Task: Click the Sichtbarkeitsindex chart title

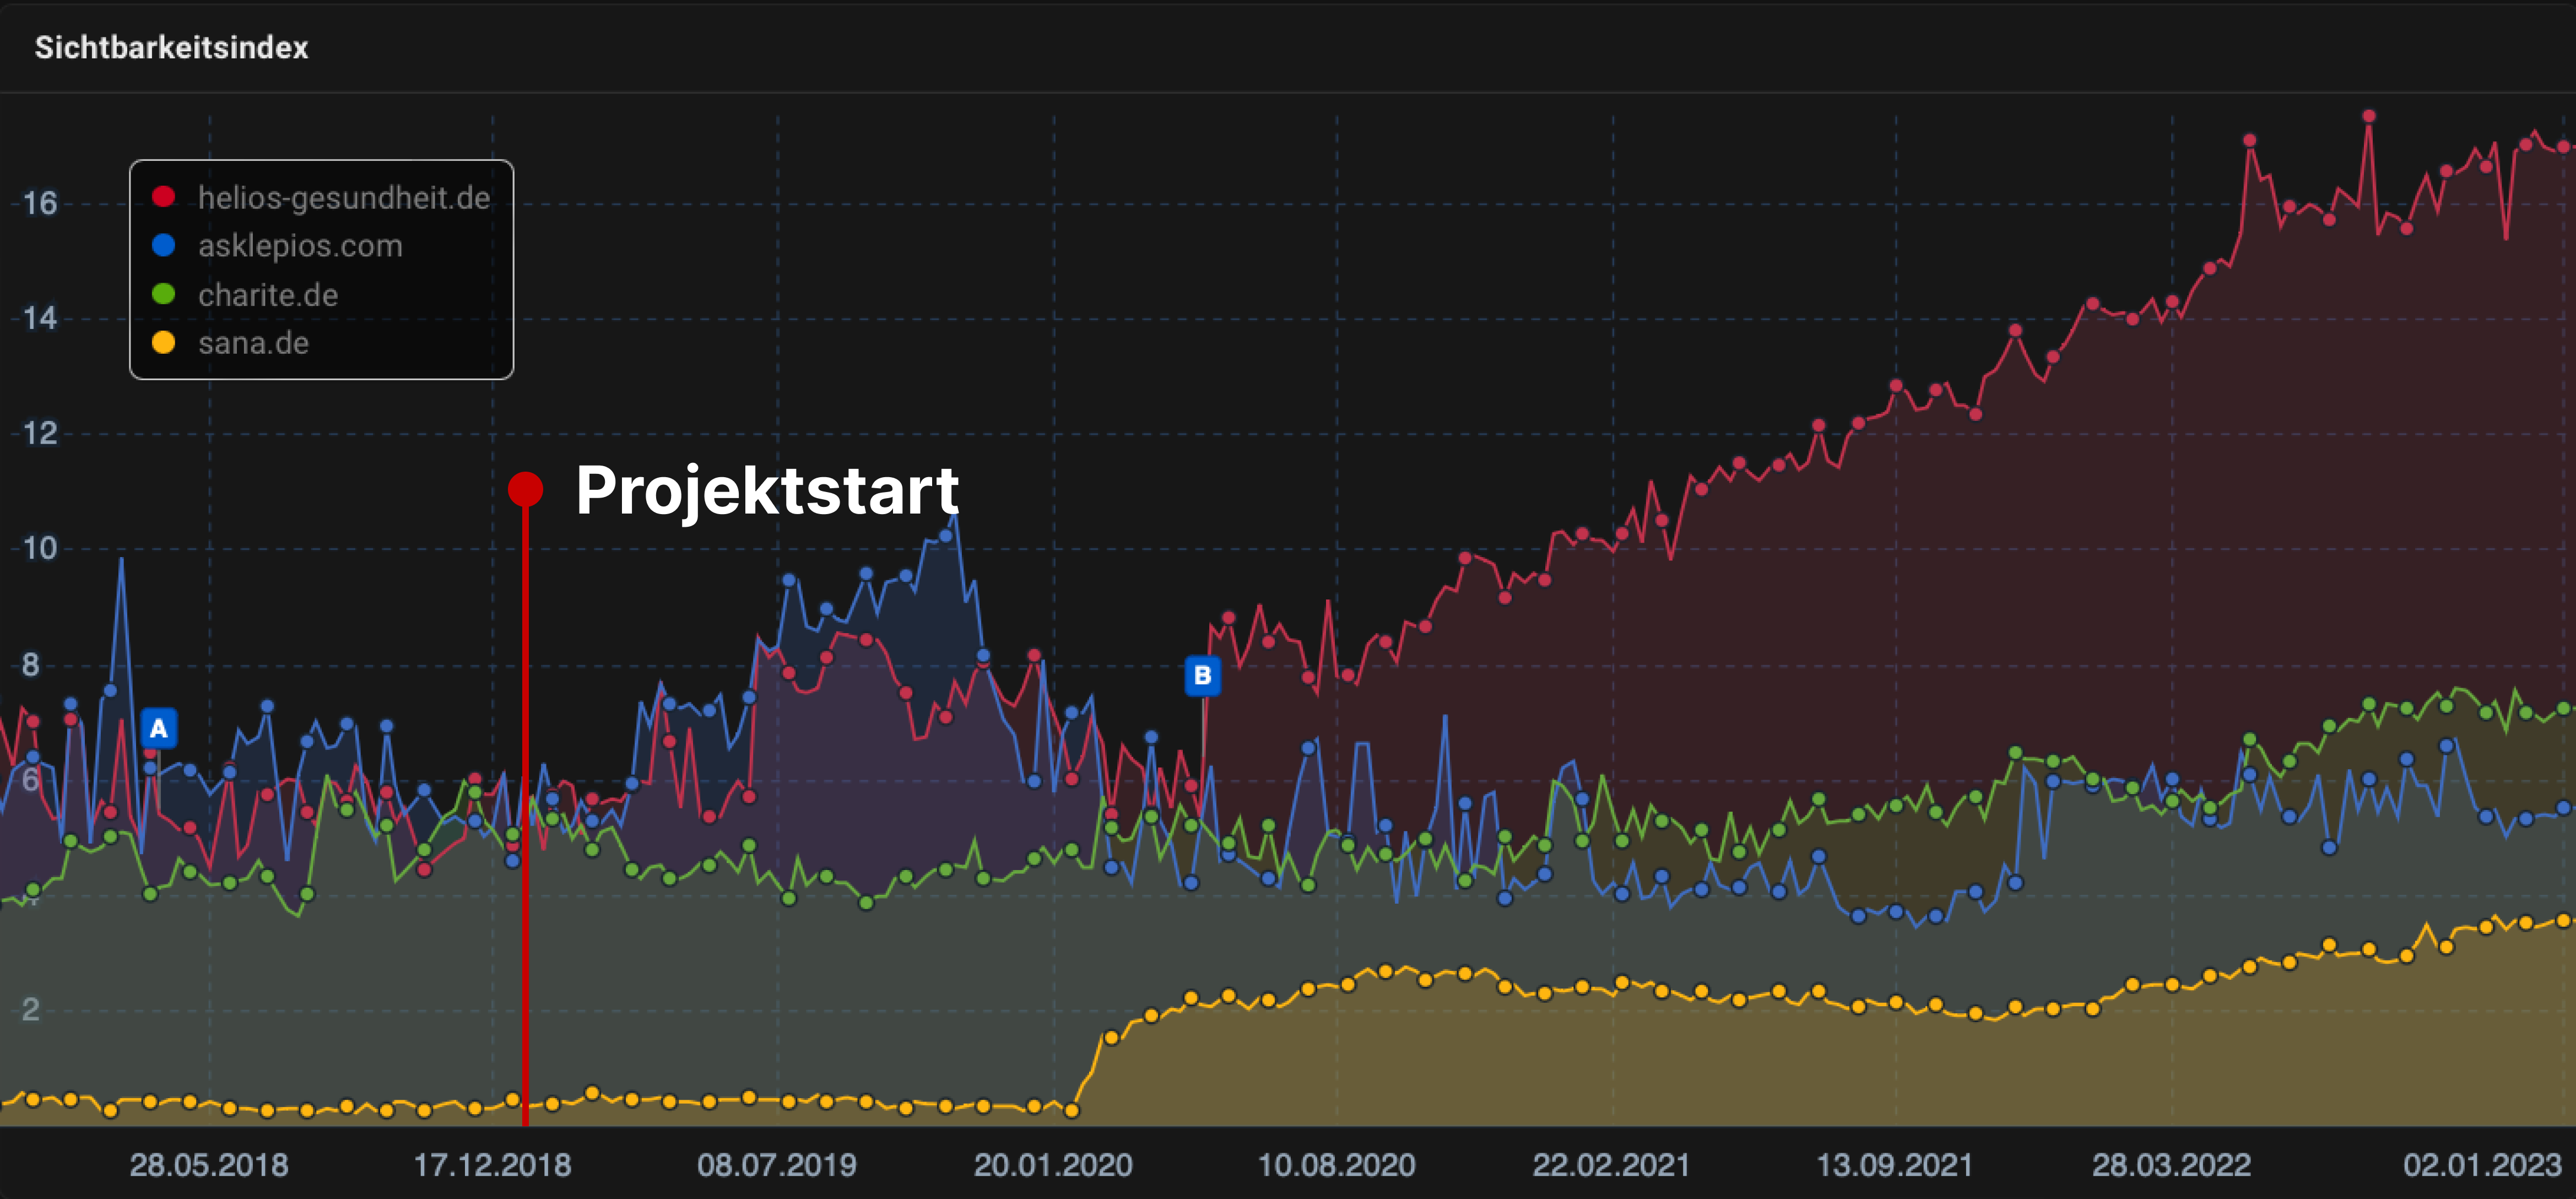Action: click(171, 47)
